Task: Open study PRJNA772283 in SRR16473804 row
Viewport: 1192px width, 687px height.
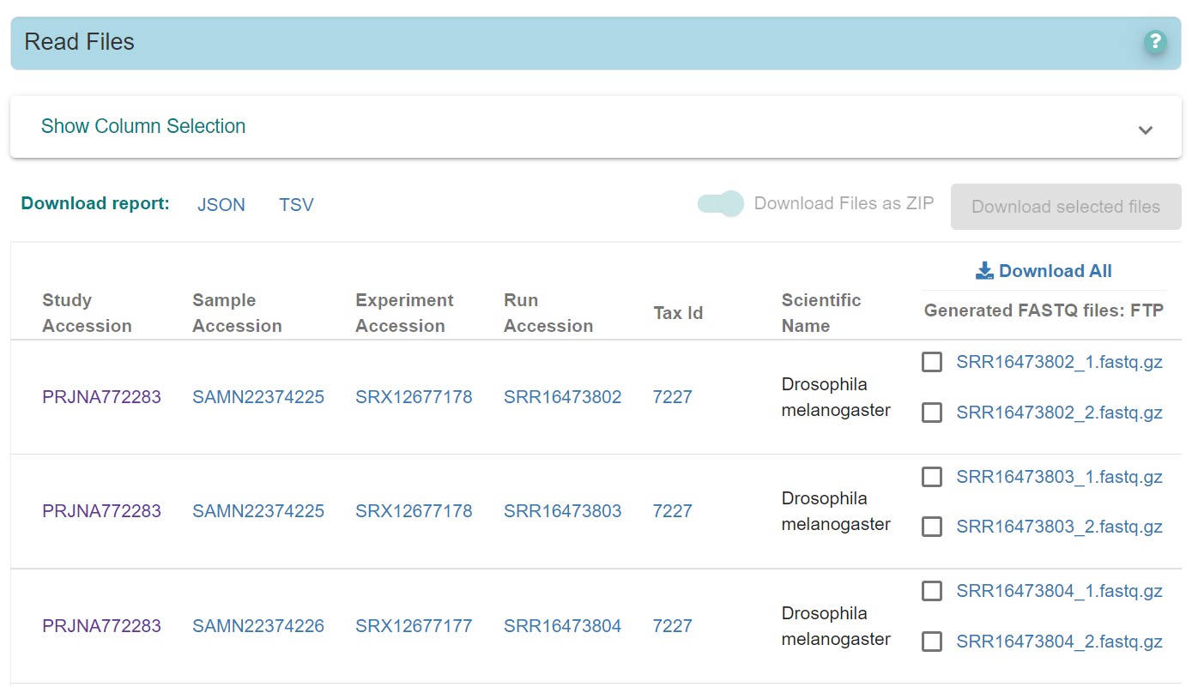Action: click(101, 626)
